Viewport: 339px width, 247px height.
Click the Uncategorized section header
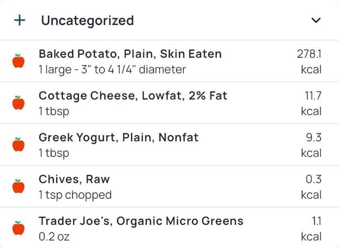pos(87,21)
